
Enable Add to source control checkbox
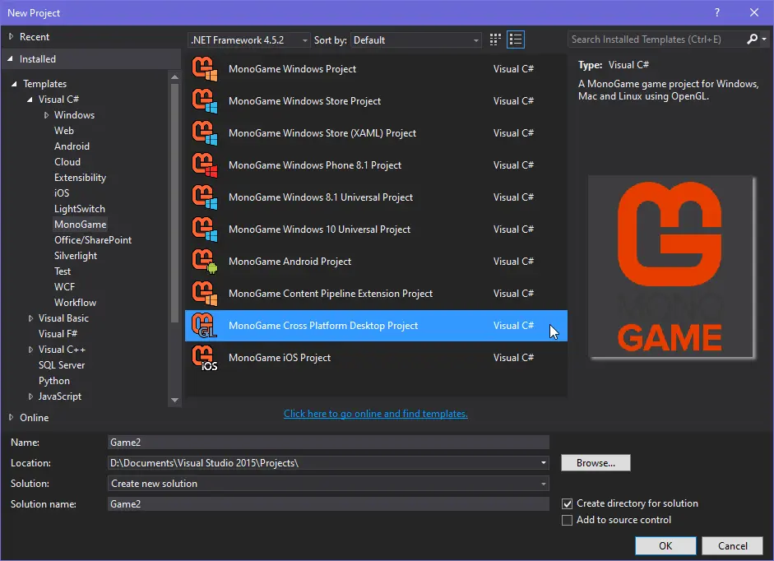[568, 520]
